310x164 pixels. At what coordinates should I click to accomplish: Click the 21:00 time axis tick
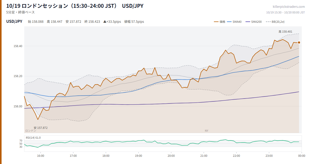[204, 156]
